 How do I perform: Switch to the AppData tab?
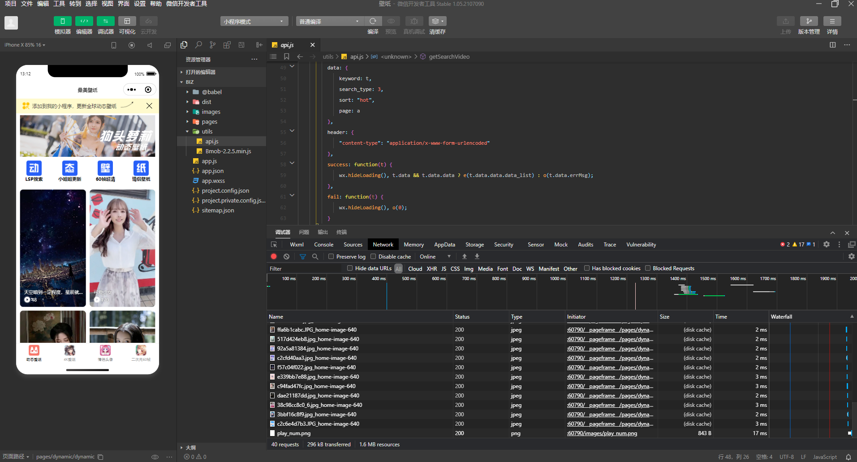(444, 245)
